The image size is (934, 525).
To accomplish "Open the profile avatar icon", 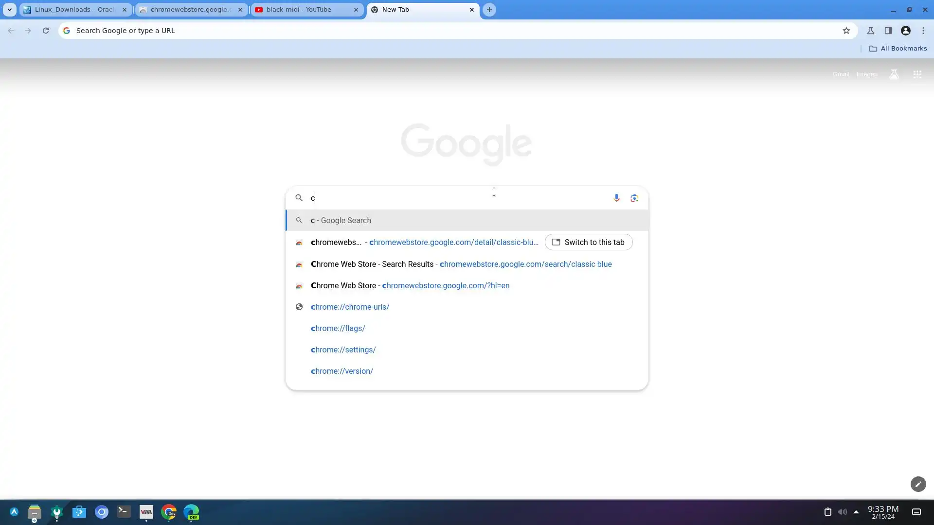I will [x=906, y=31].
